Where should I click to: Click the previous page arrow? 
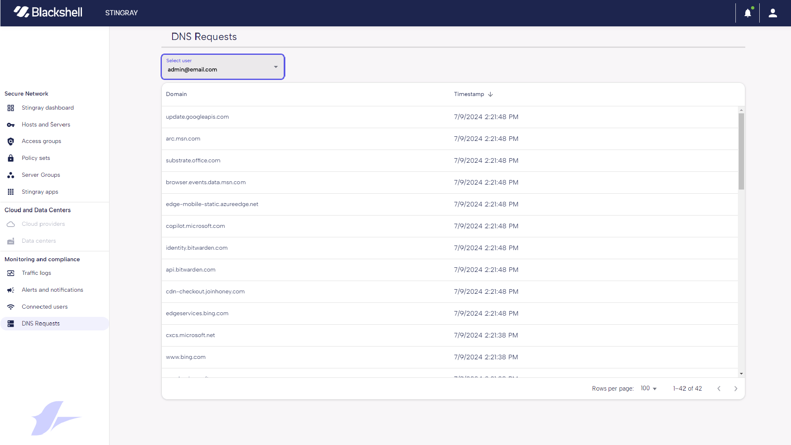click(719, 388)
